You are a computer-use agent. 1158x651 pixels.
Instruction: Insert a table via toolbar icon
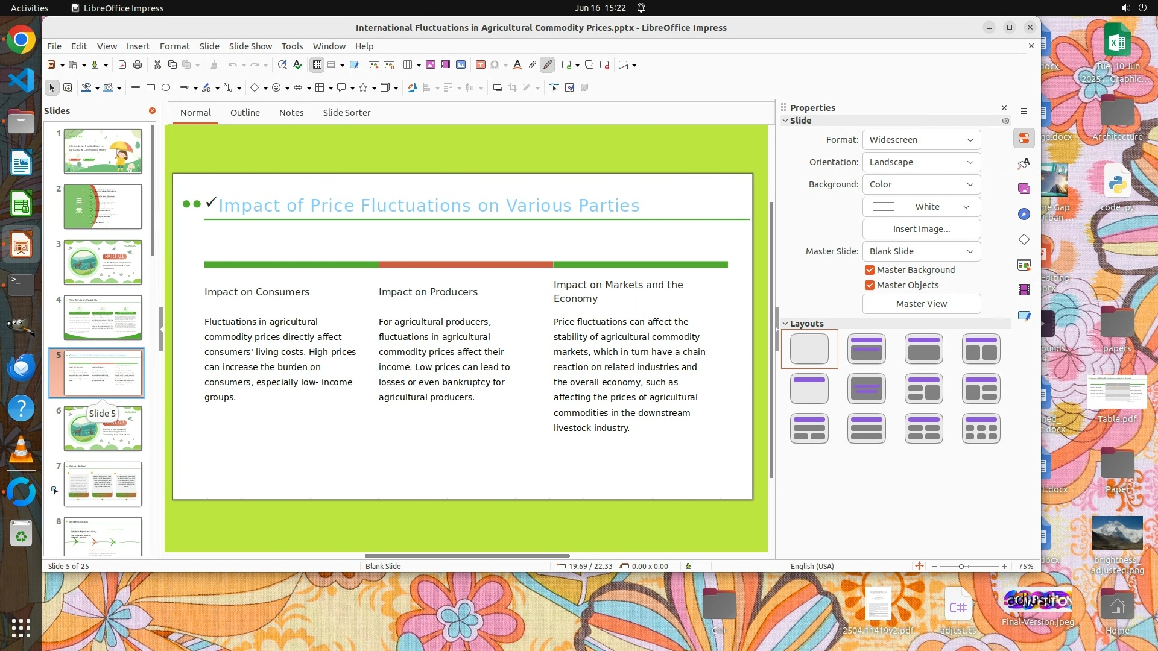tap(408, 65)
